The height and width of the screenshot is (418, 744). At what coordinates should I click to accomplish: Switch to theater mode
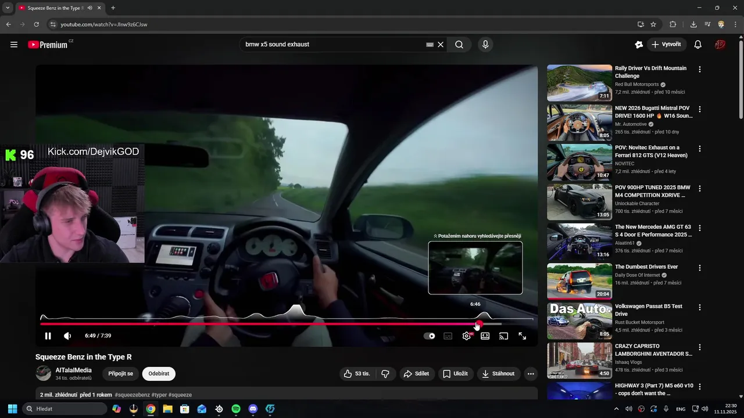[485, 336]
